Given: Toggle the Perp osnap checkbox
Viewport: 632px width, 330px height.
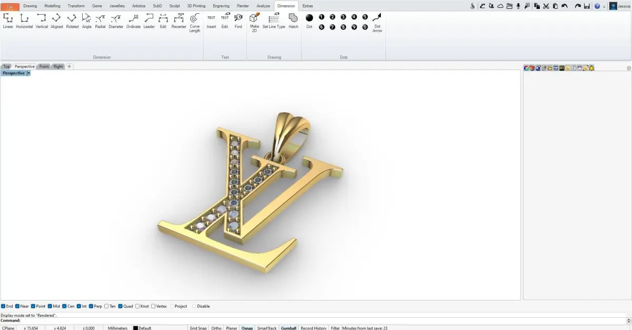Looking at the screenshot, I should pos(92,306).
